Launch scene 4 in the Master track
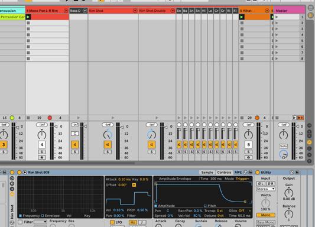The height and width of the screenshot is (227, 315). tap(277, 35)
